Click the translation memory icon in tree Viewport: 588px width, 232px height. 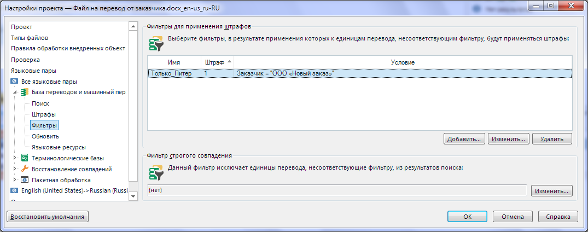pos(24,92)
